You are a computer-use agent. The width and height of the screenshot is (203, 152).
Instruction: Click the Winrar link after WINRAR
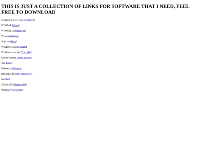tap(16, 26)
